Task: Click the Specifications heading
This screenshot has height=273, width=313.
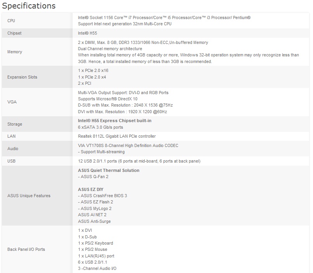Action: click(x=29, y=6)
